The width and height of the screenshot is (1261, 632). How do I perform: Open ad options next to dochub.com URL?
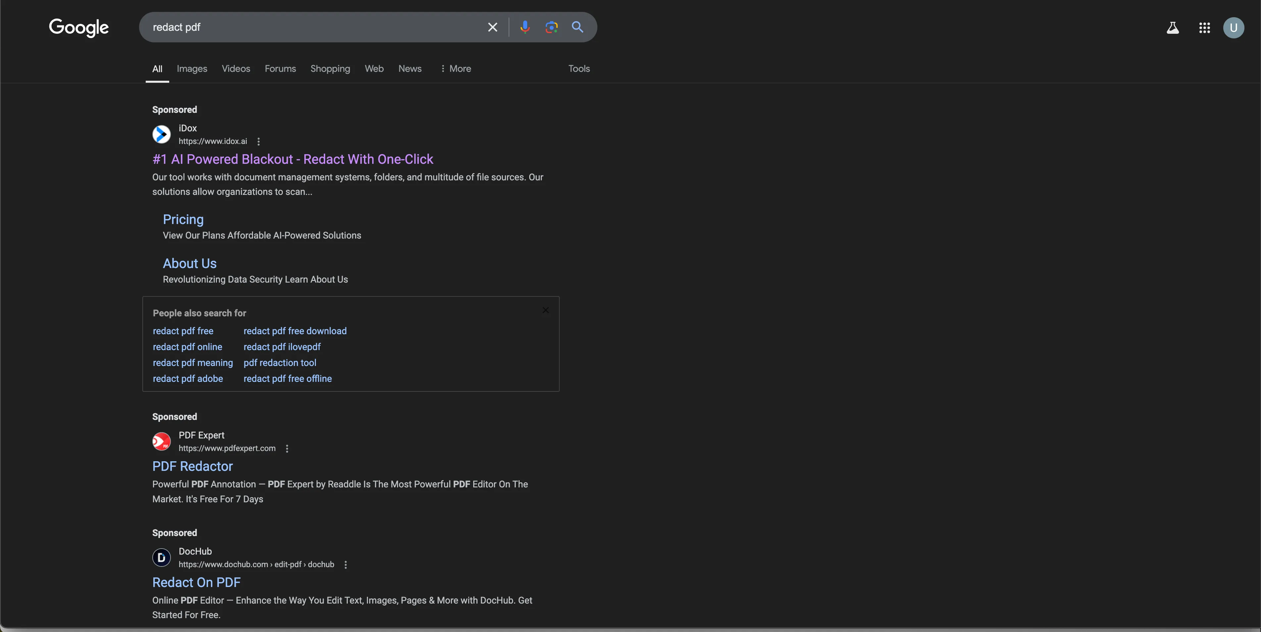346,564
